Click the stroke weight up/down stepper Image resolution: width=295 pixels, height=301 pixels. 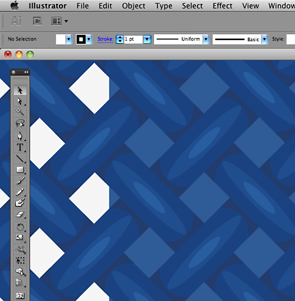pos(119,39)
